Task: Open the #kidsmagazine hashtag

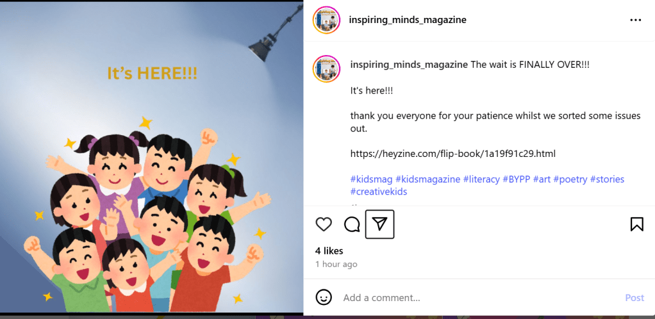Action: click(427, 179)
